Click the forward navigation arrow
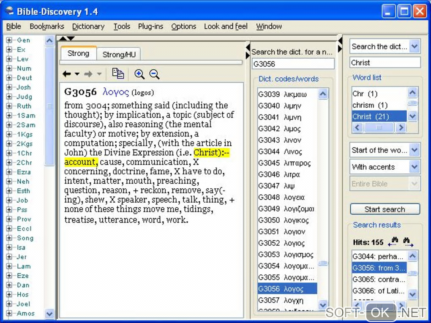This screenshot has height=323, width=431. (88, 74)
